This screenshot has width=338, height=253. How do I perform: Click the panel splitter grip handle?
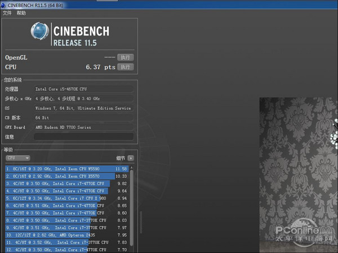pos(141,222)
